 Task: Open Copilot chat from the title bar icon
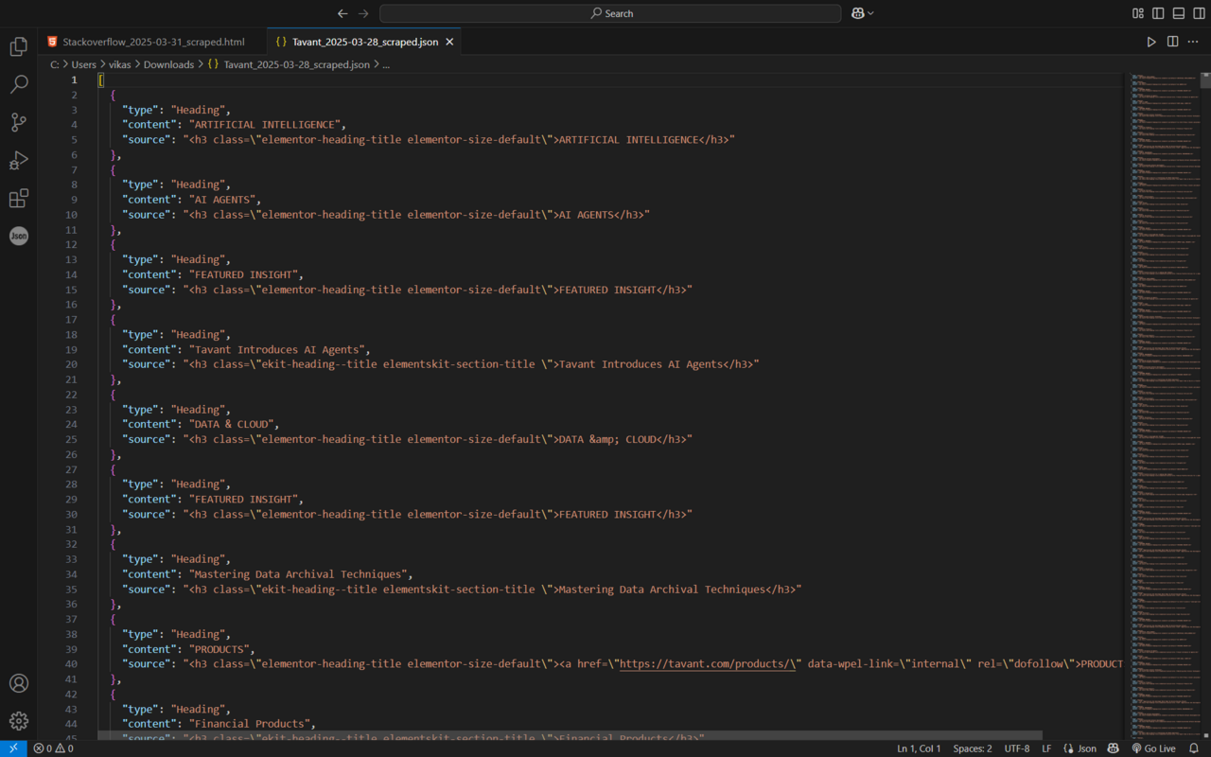(x=857, y=13)
